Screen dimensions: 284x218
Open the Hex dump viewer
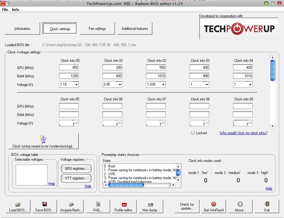pyautogui.click(x=151, y=207)
